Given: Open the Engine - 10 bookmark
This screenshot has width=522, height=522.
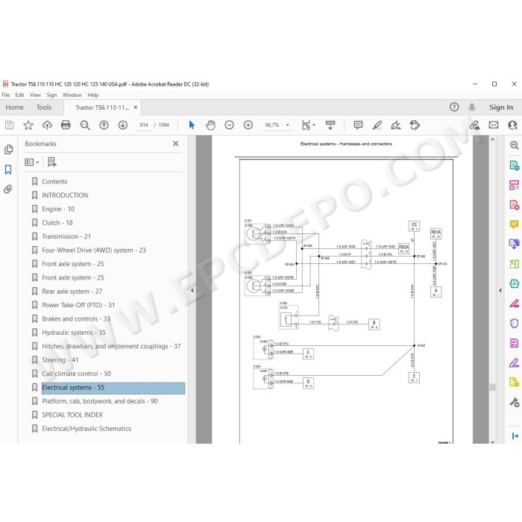Looking at the screenshot, I should (x=58, y=209).
